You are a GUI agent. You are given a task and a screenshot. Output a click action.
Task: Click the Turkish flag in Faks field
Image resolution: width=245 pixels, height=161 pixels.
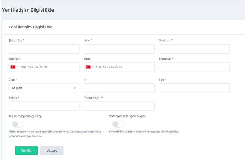pos(88,67)
